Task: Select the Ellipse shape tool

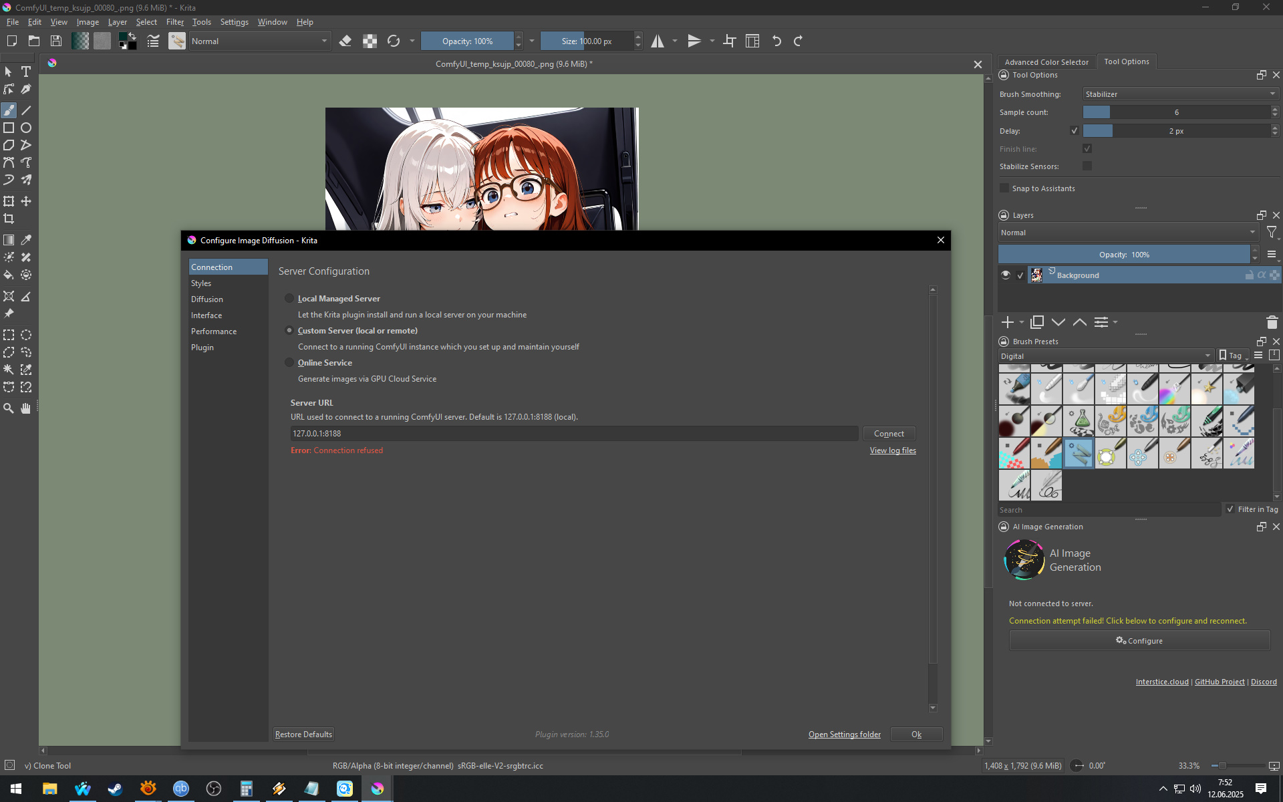Action: pos(26,128)
